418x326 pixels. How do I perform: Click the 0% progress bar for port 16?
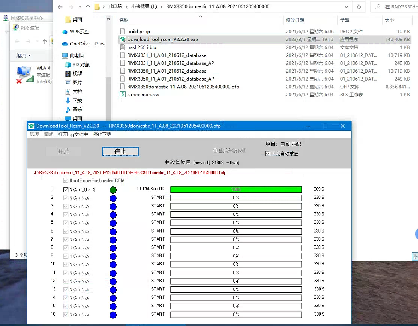(x=236, y=314)
